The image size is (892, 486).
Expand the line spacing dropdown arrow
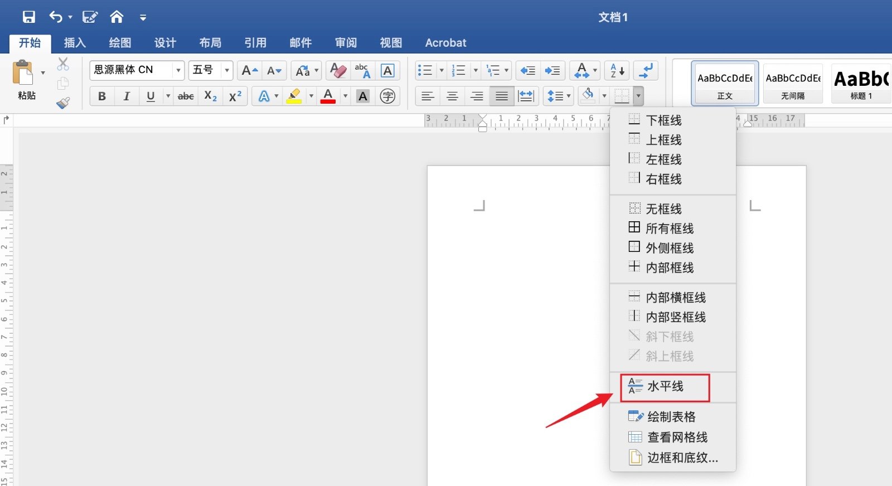pyautogui.click(x=568, y=96)
